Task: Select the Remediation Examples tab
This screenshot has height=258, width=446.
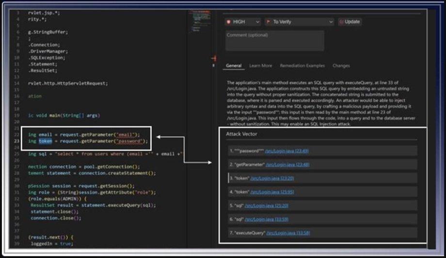Action: (x=302, y=66)
